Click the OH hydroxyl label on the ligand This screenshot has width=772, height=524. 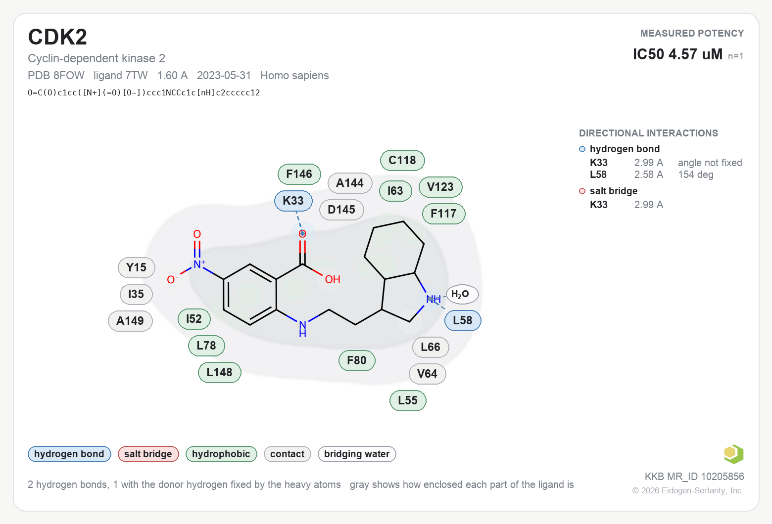pos(333,279)
